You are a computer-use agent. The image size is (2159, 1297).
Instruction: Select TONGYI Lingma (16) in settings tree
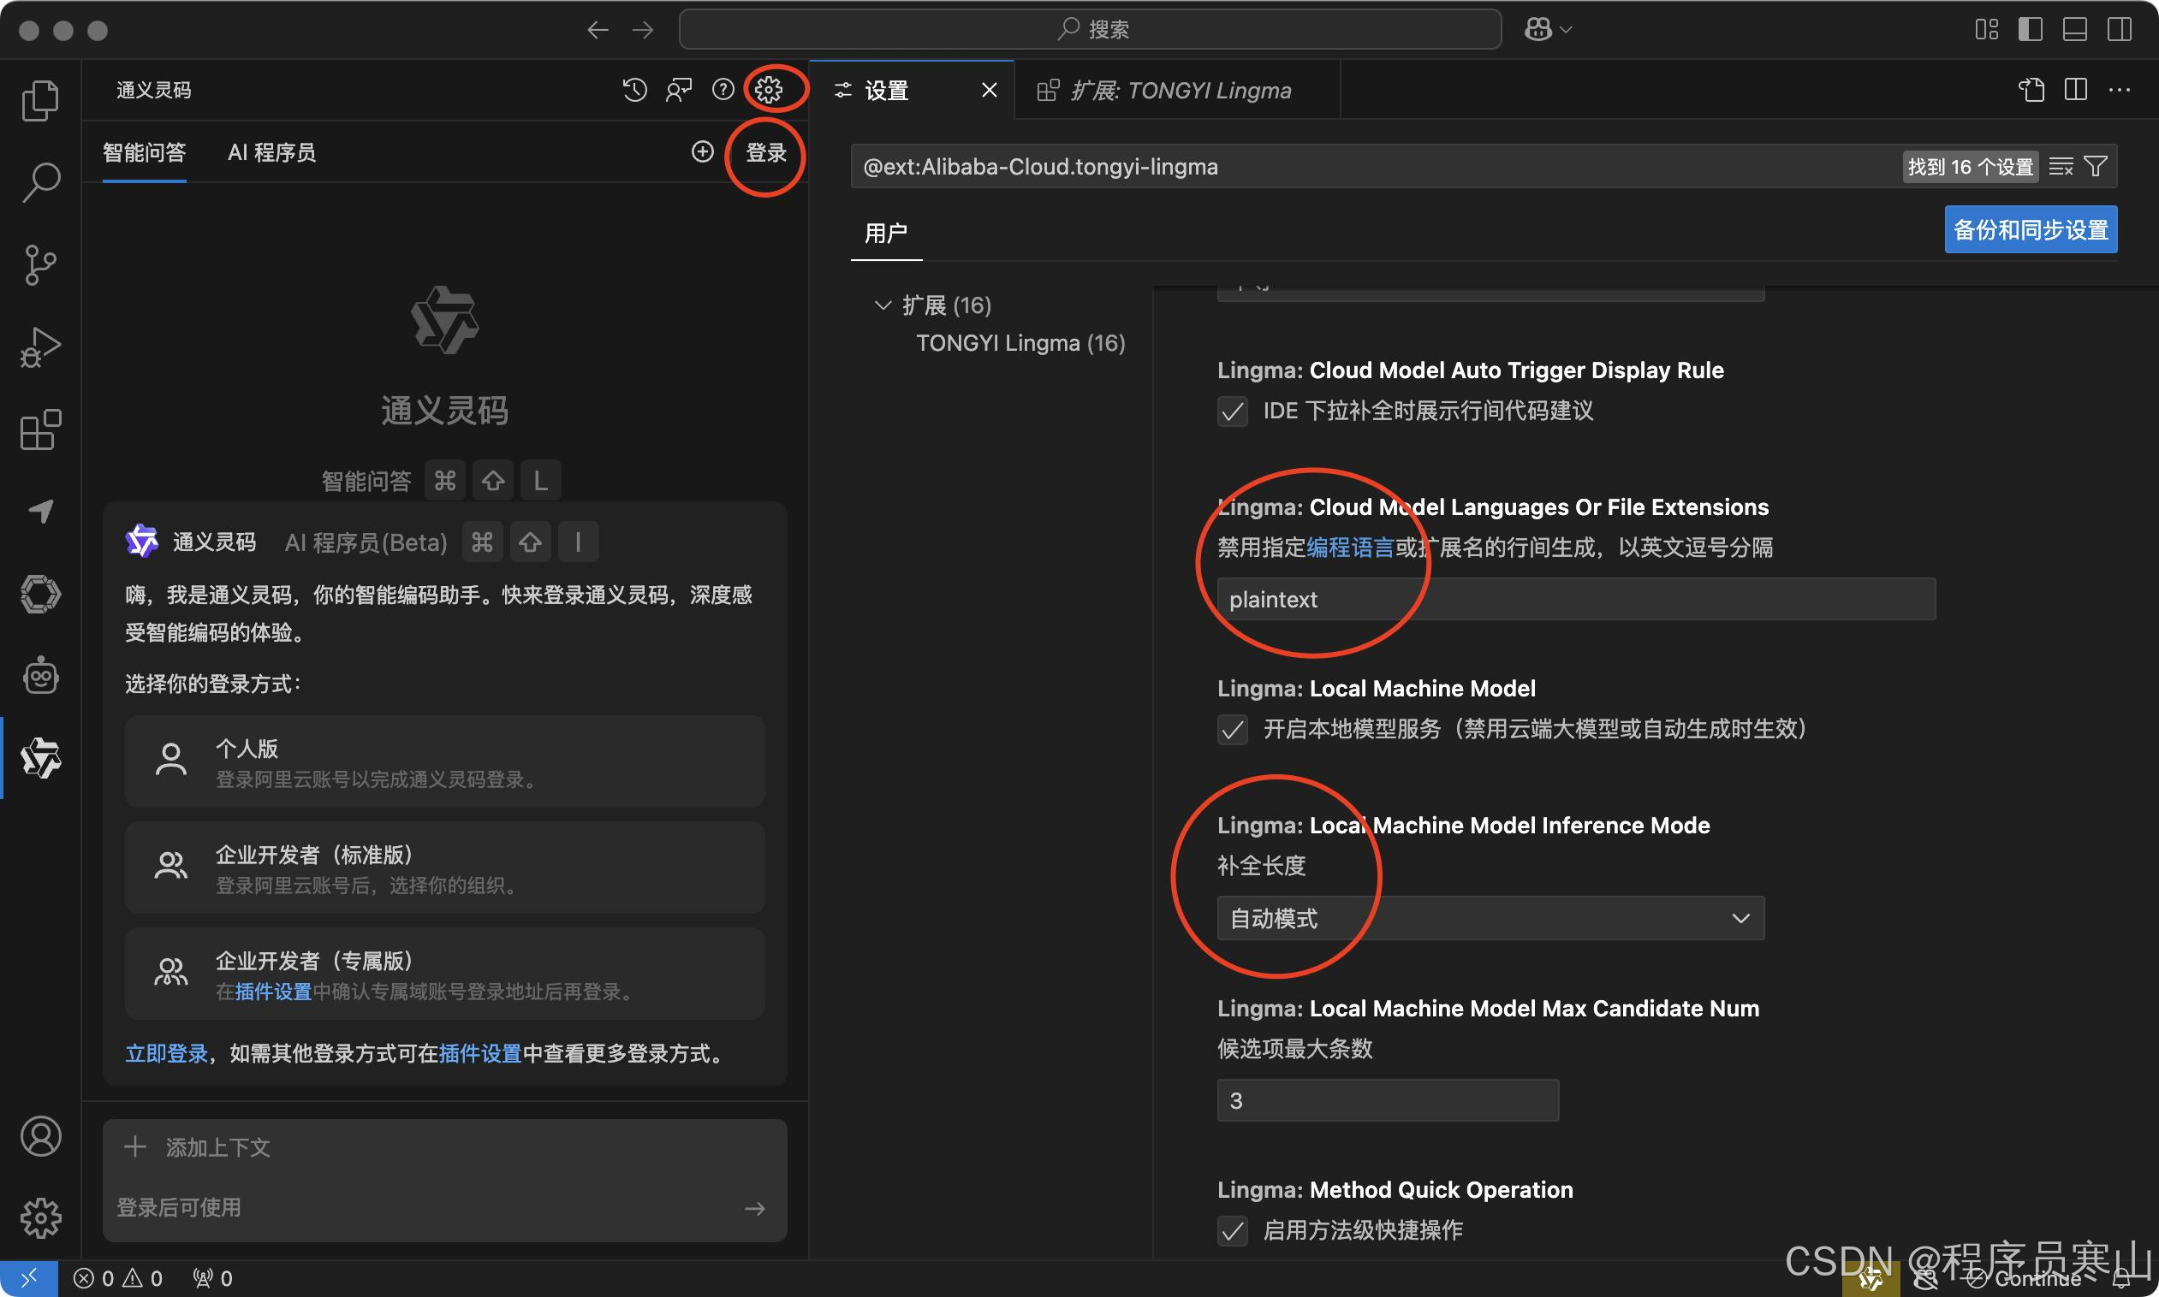point(1020,342)
